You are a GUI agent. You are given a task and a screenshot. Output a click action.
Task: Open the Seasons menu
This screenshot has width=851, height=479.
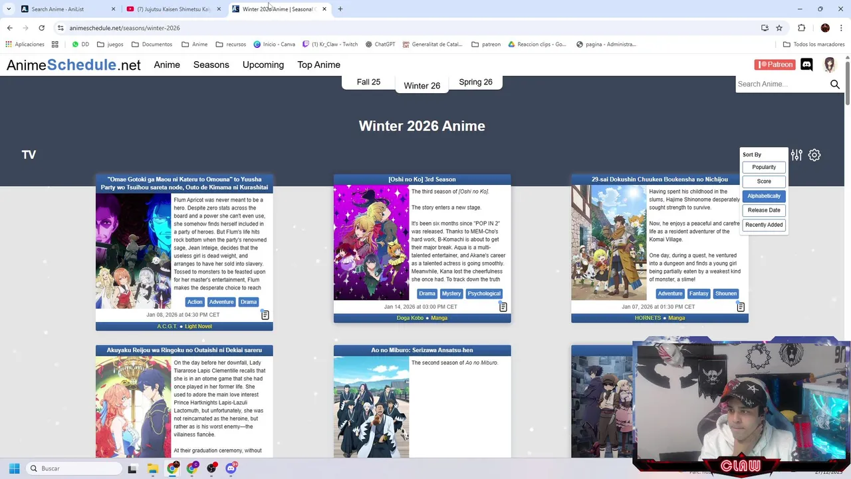tap(211, 65)
